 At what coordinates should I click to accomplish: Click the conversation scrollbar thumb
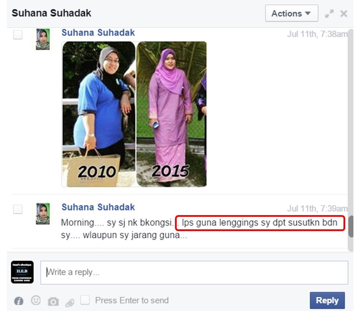coord(351,226)
